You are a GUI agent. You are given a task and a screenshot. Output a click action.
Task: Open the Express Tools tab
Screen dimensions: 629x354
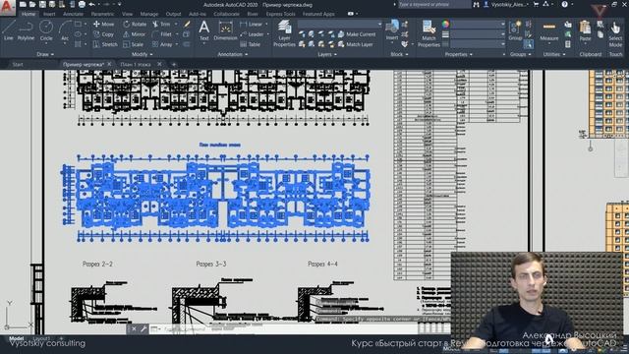tap(280, 14)
